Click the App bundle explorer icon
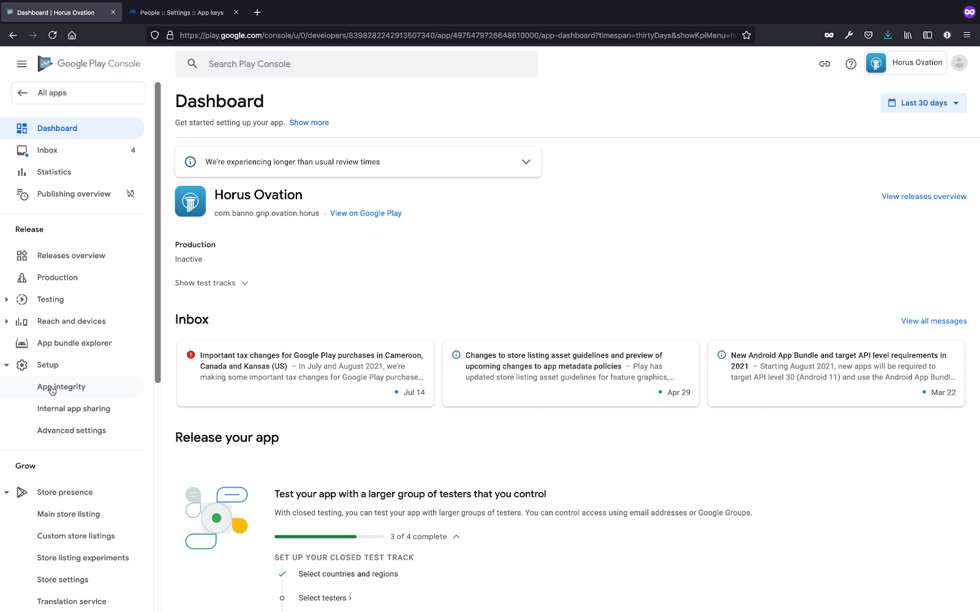Screen dimensions: 980x612 pyautogui.click(x=22, y=343)
